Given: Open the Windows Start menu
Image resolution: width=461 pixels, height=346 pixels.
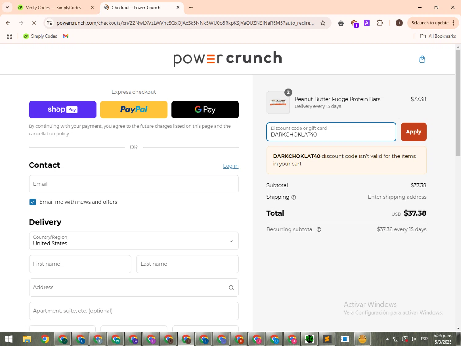Looking at the screenshot, I should 9,339.
